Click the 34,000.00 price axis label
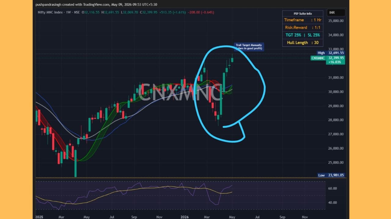The height and width of the screenshot is (219, 391). click(336, 35)
